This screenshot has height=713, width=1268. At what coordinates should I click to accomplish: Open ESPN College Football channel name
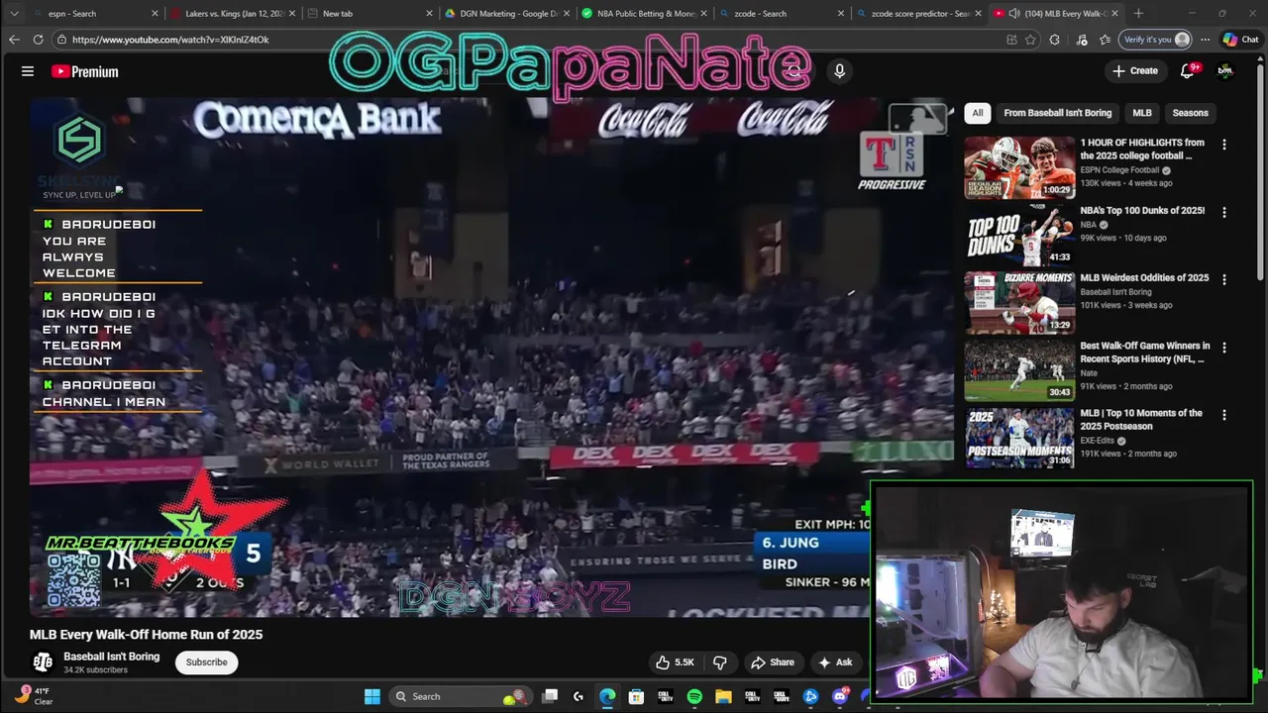[1118, 170]
